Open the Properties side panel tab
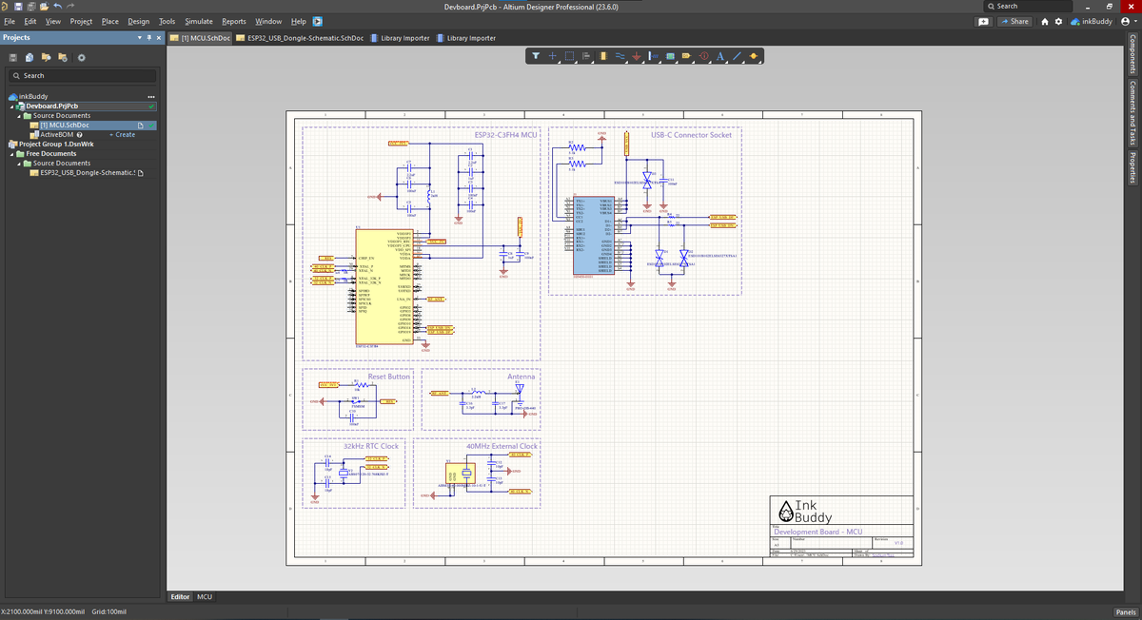Viewport: 1142px width, 620px height. [1133, 166]
